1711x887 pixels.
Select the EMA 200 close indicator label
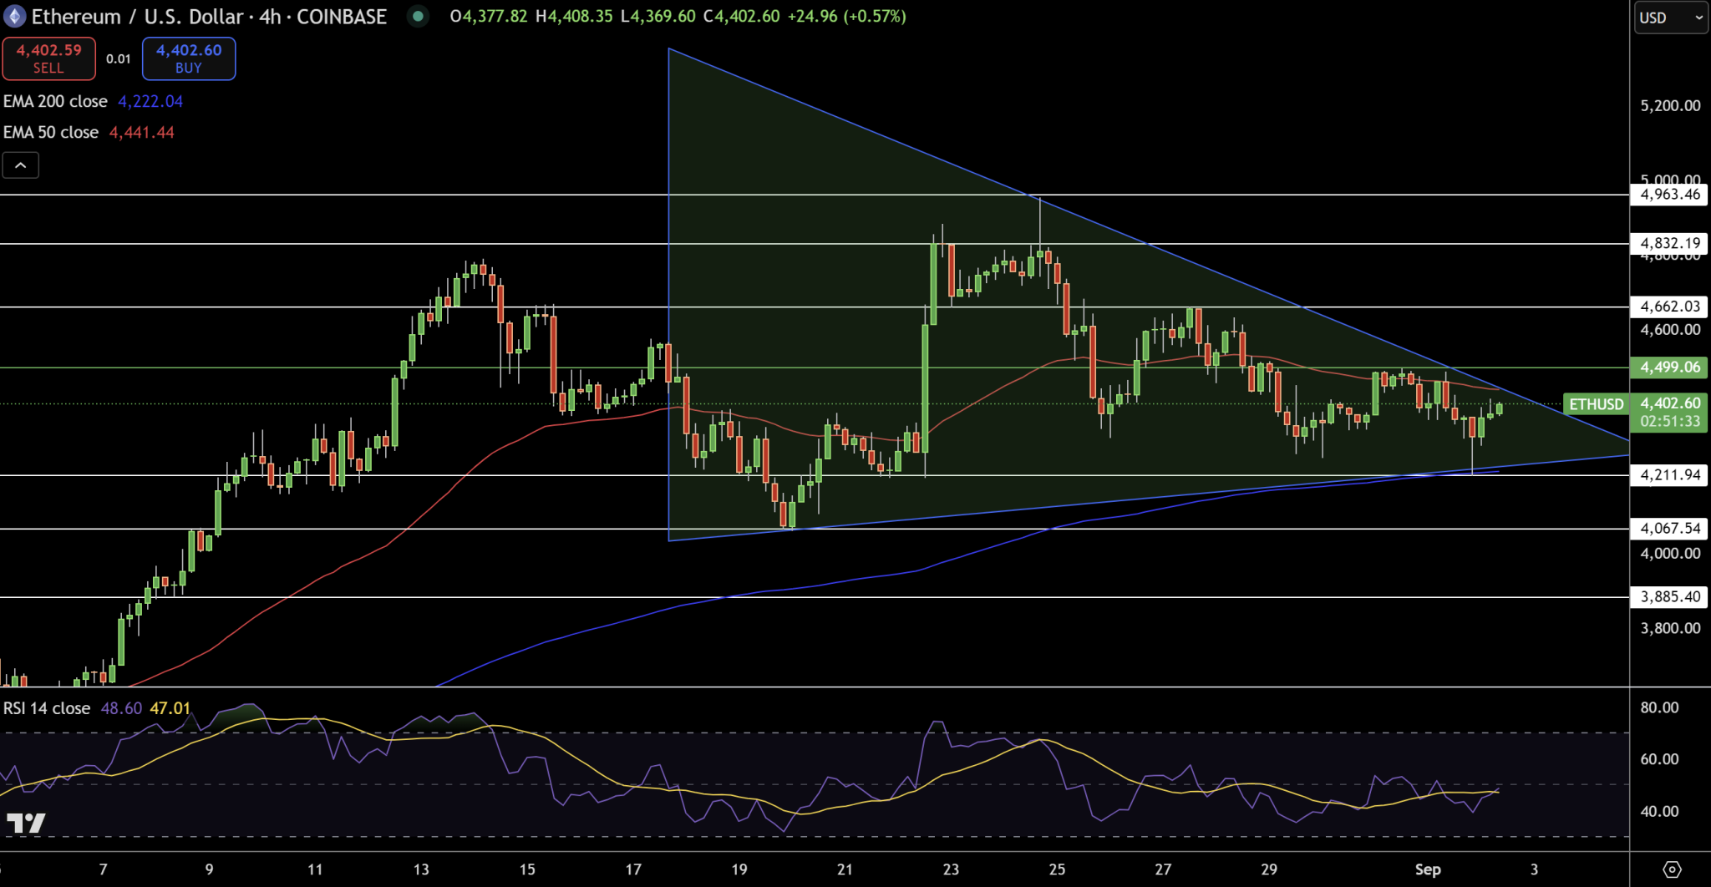click(54, 101)
